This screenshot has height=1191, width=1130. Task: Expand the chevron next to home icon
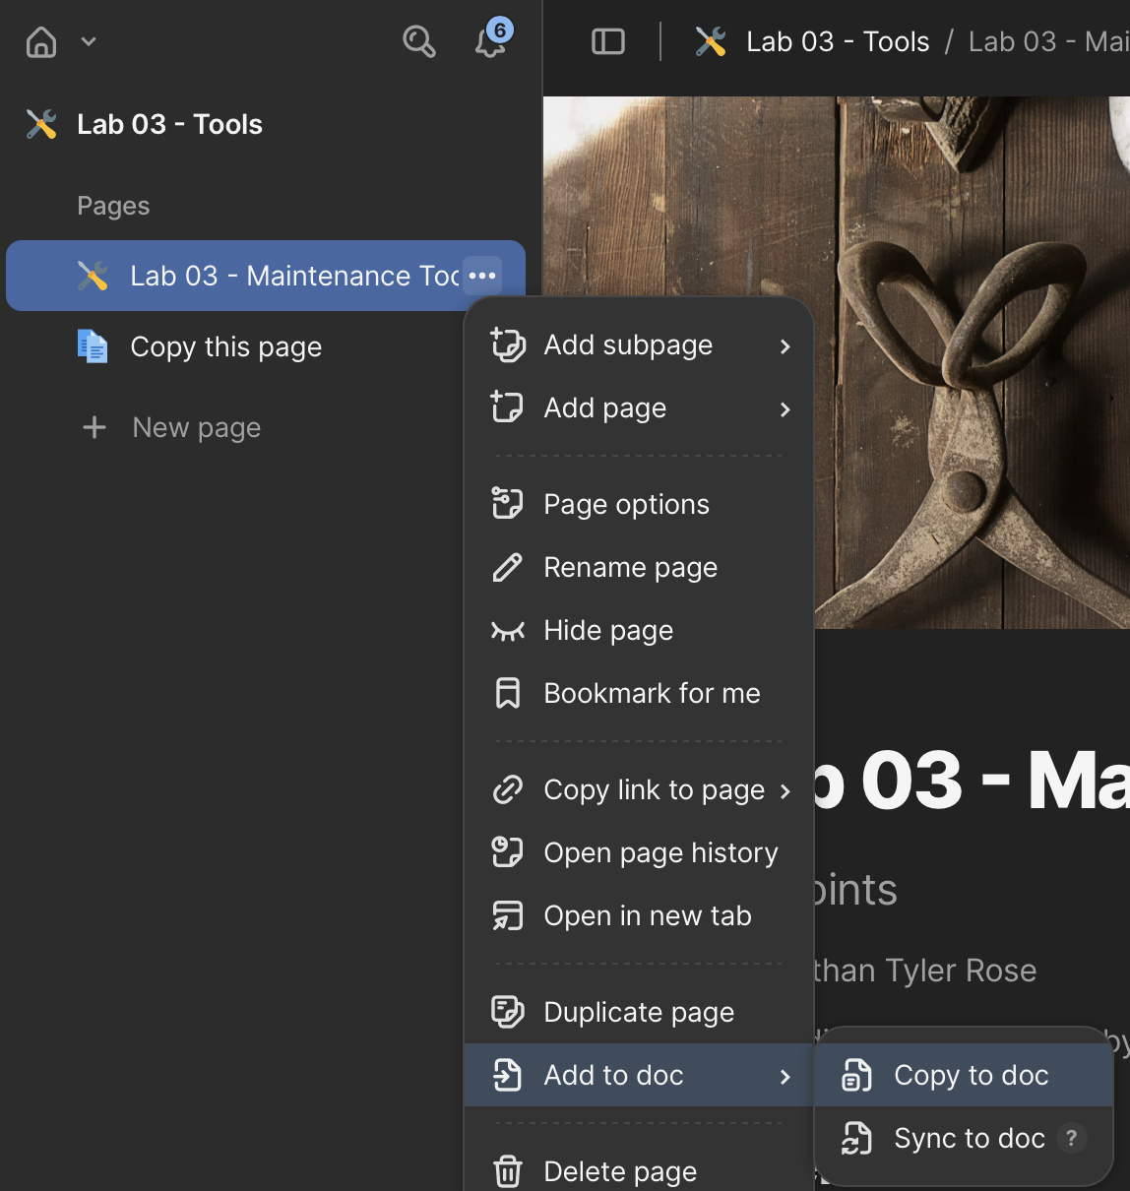click(89, 41)
